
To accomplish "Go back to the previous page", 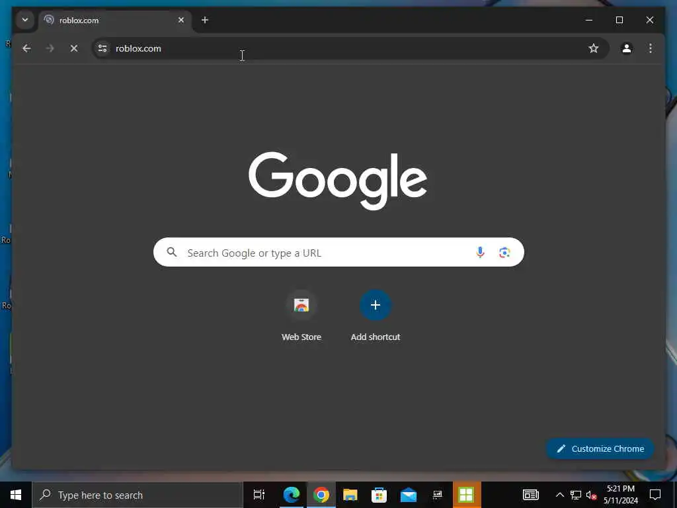I will pos(26,48).
